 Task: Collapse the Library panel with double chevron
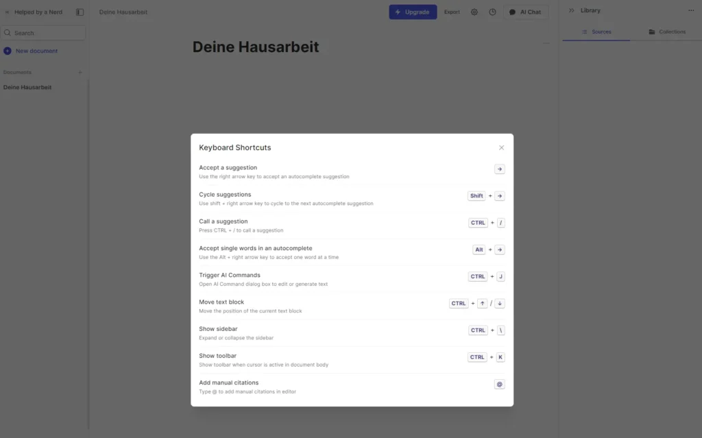[571, 11]
